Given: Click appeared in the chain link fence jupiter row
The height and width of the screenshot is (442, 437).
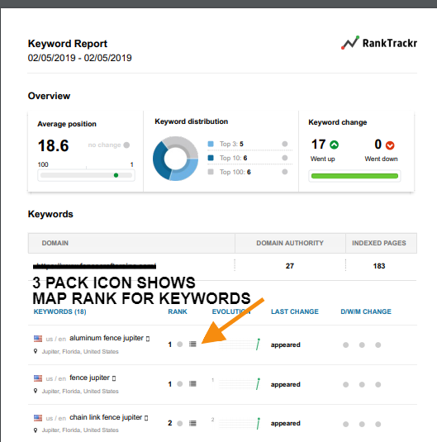Looking at the screenshot, I should [x=285, y=423].
